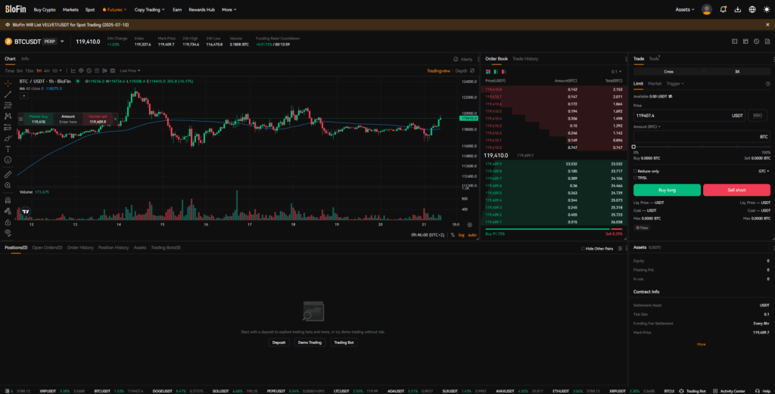Image resolution: width=775 pixels, height=394 pixels.
Task: Click the Sell short button
Action: click(736, 190)
